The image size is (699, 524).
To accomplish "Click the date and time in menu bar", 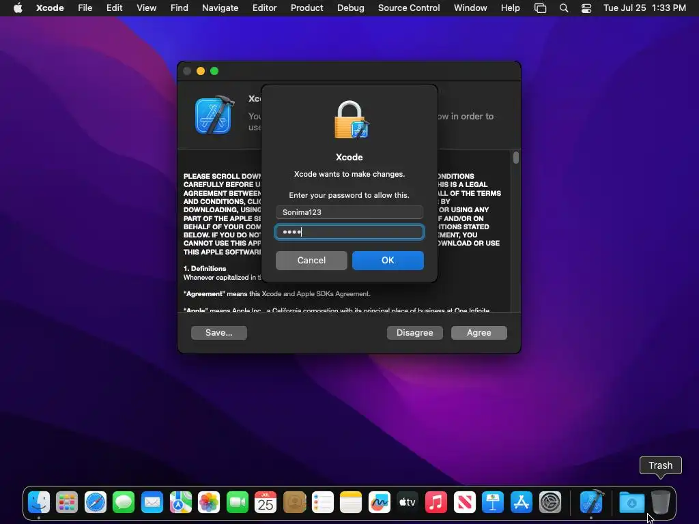I will 644,8.
